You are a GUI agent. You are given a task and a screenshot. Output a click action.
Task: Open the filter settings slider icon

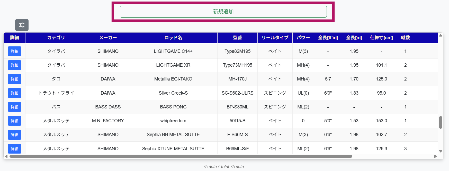coord(22,25)
